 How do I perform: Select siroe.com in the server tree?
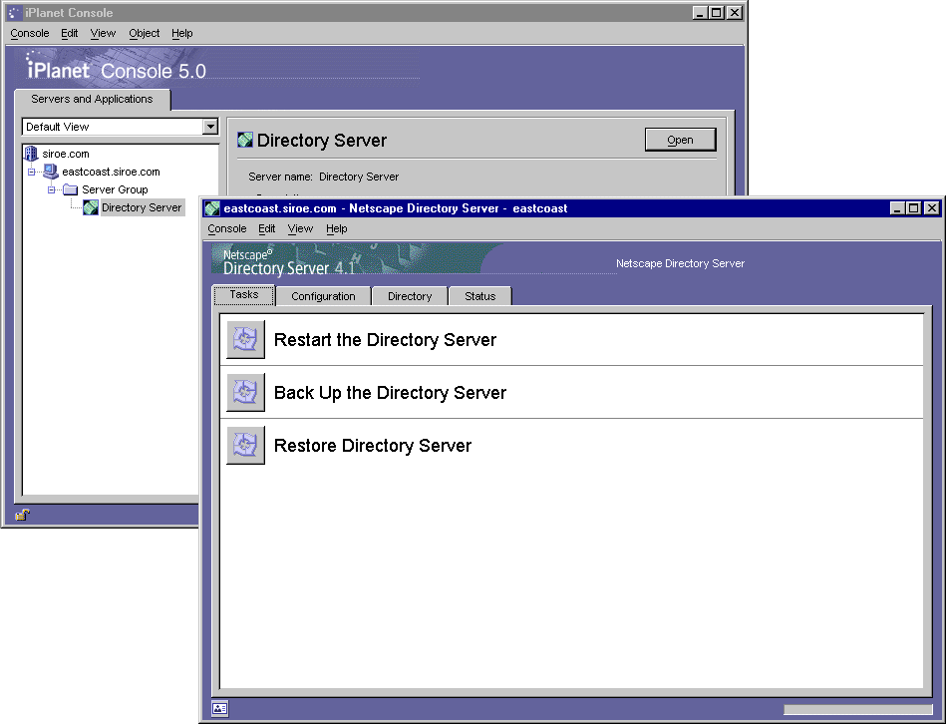pyautogui.click(x=66, y=154)
